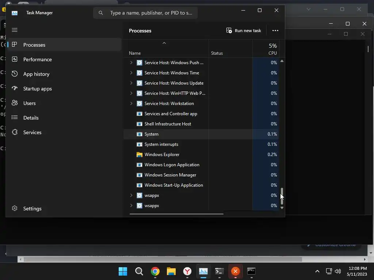374x280 pixels.
Task: Click the browser horizontal scrollbar at bottom
Action: 163,259
